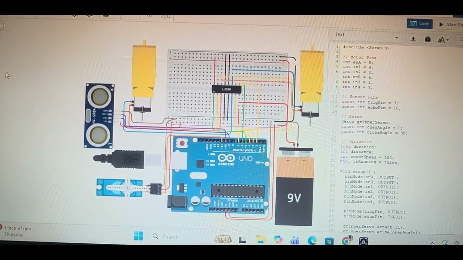Viewport: 463px width, 260px height.
Task: Open Microsoft Store from the taskbar
Action: [x=329, y=240]
